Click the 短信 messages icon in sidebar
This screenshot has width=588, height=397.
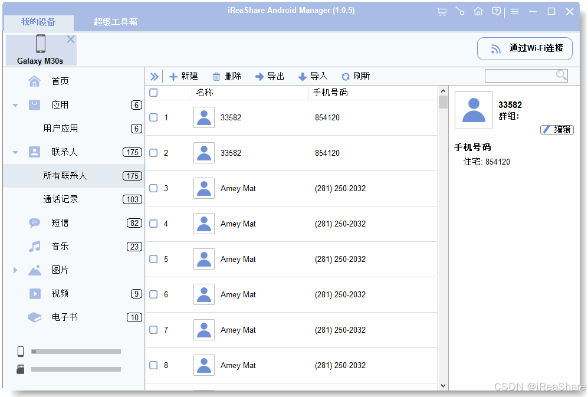[34, 223]
